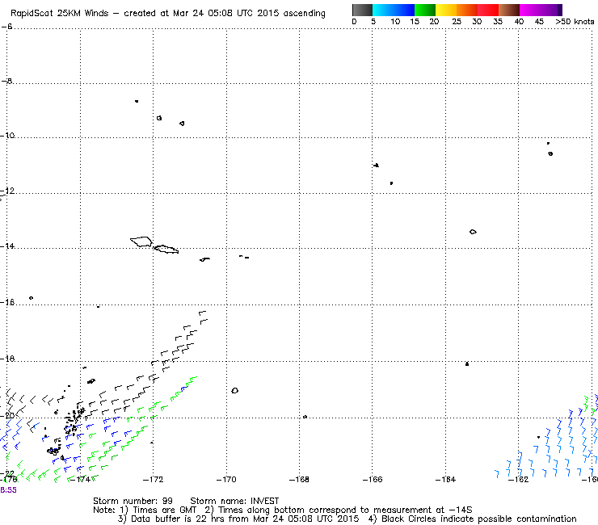Click the '20' label on the color scale
The width and height of the screenshot is (598, 525).
tap(434, 22)
